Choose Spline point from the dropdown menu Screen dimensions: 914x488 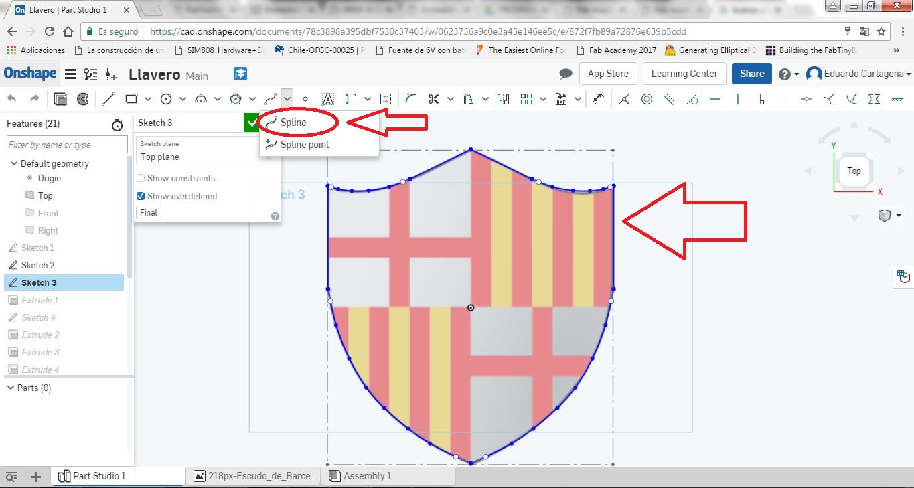click(x=319, y=145)
